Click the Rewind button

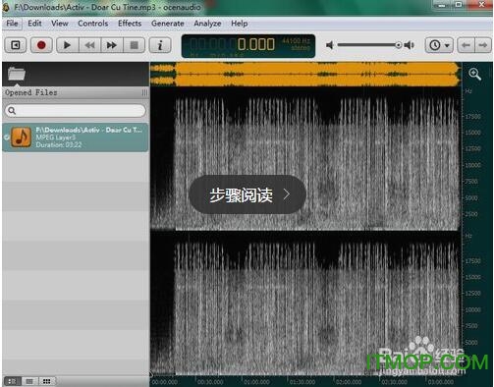click(89, 45)
